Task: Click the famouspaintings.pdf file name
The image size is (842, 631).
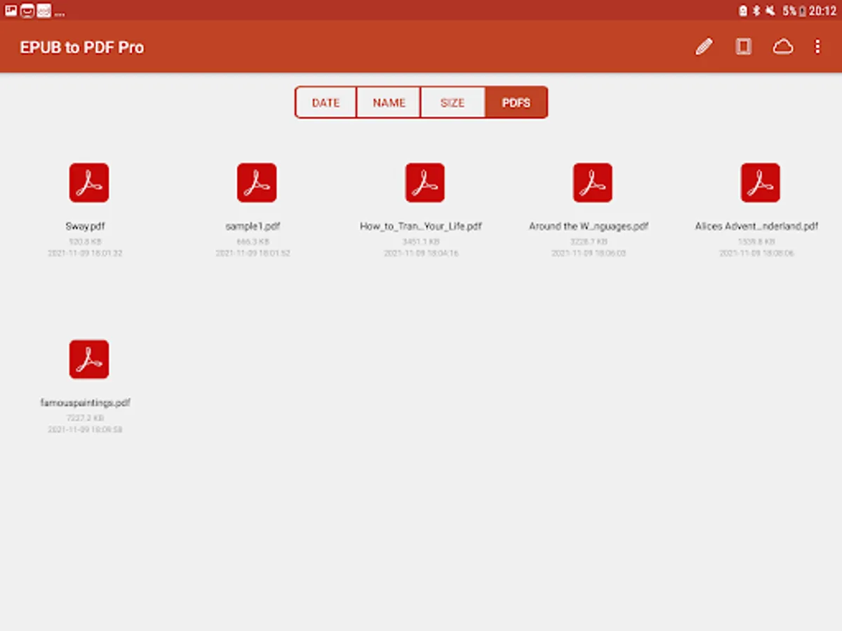Action: point(85,403)
